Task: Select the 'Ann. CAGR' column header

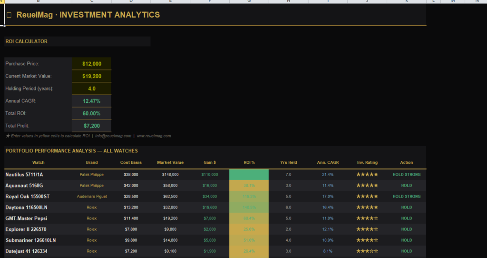Action: point(328,163)
